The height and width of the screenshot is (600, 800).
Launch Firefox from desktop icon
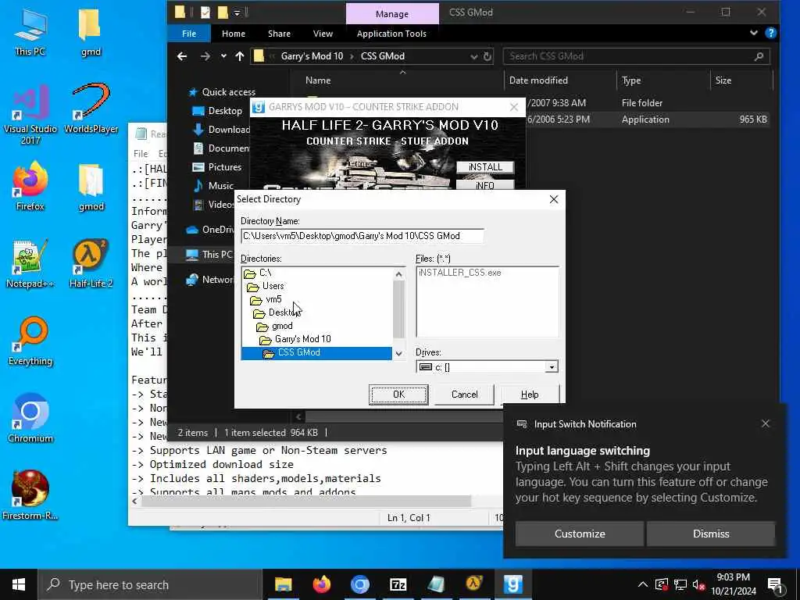pos(30,186)
